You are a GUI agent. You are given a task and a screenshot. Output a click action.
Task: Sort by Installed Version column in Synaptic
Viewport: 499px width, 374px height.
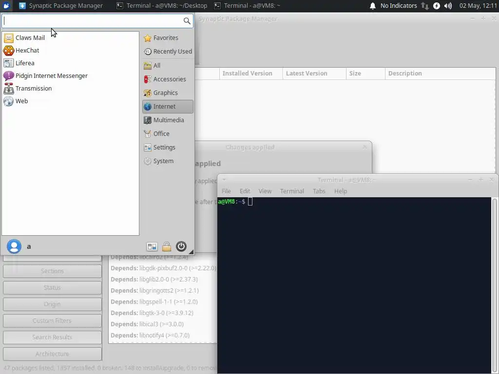pyautogui.click(x=251, y=74)
